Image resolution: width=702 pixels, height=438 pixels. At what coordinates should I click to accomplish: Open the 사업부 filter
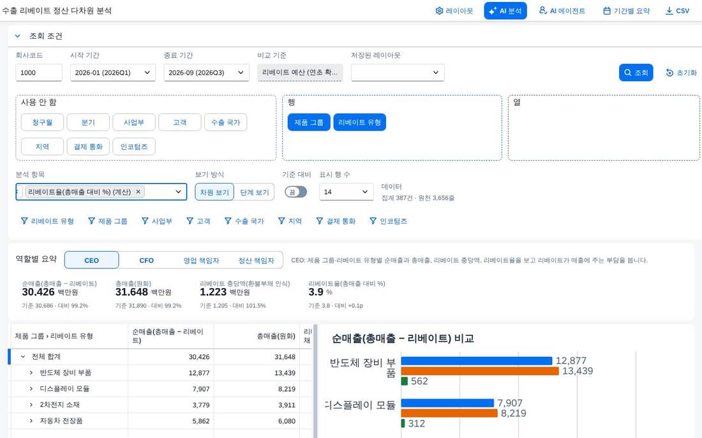[157, 221]
